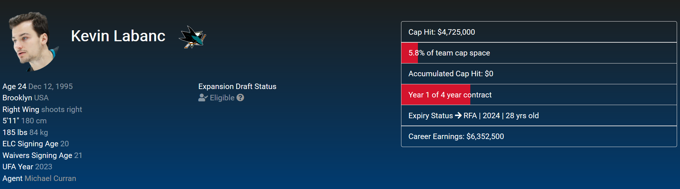The image size is (680, 189).
Task: Click the birthdate Dec 12, 1995
Action: 51,86
